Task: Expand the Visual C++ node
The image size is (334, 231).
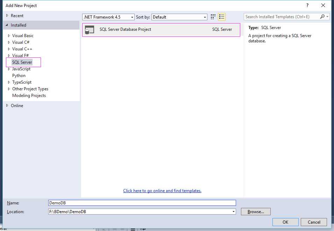Action: coord(9,49)
